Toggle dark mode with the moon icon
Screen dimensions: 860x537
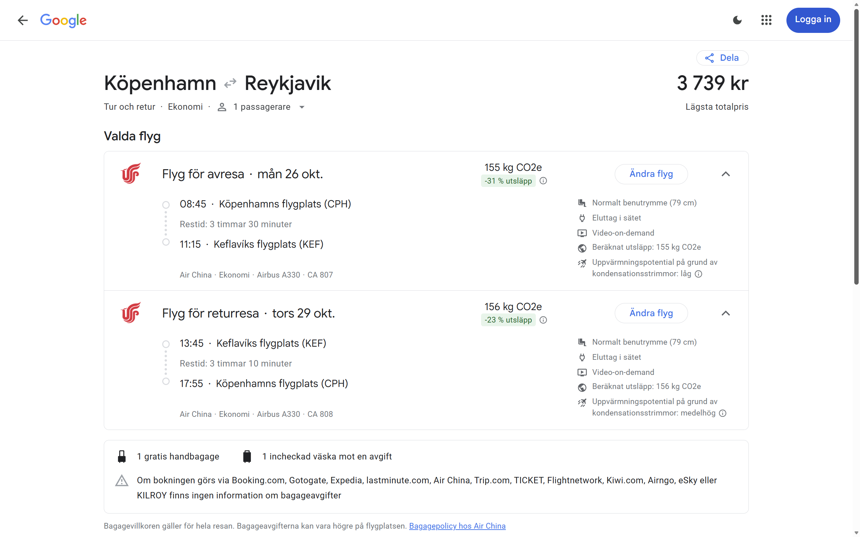(x=737, y=20)
